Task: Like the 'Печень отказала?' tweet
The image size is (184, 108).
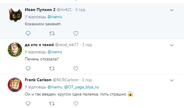Action: (x=76, y=68)
